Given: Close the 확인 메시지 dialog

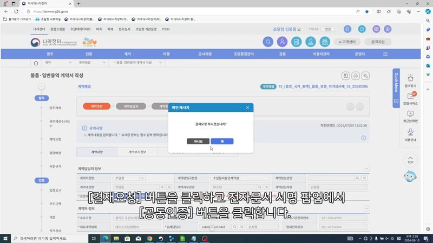Looking at the screenshot, I should point(247,107).
